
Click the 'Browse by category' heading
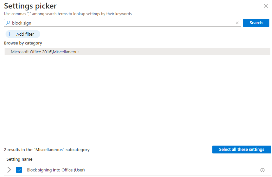click(23, 43)
